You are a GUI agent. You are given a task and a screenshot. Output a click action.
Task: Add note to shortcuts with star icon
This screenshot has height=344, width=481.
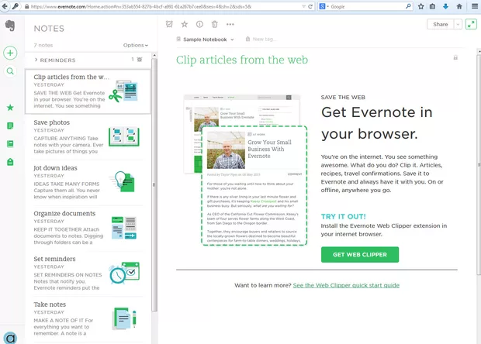[x=185, y=24]
